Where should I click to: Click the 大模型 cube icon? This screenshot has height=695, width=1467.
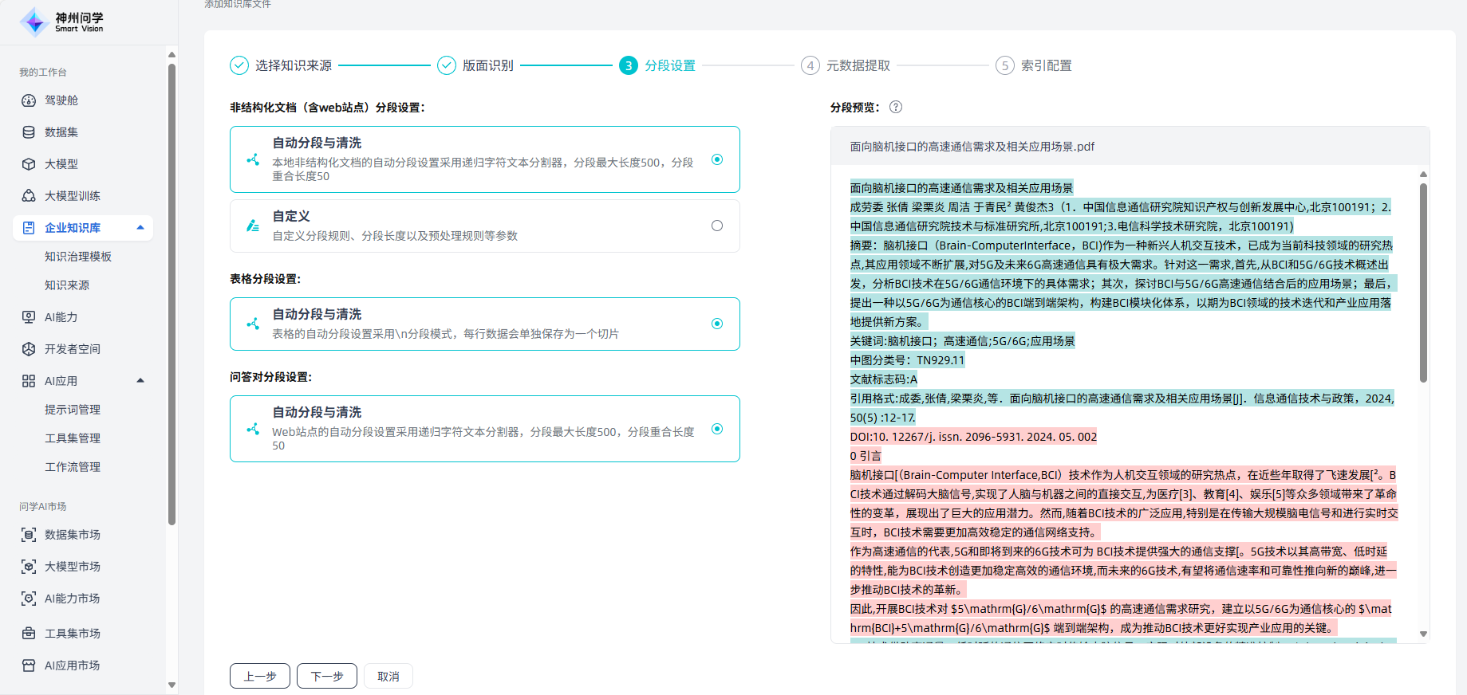(29, 164)
